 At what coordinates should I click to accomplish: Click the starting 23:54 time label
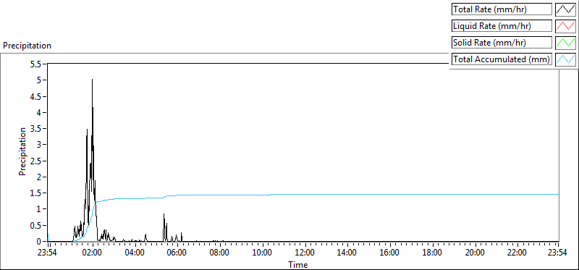tap(48, 253)
